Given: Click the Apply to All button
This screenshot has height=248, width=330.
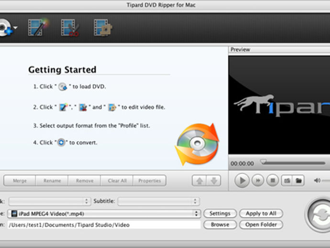Looking at the screenshot, I should 261,214.
